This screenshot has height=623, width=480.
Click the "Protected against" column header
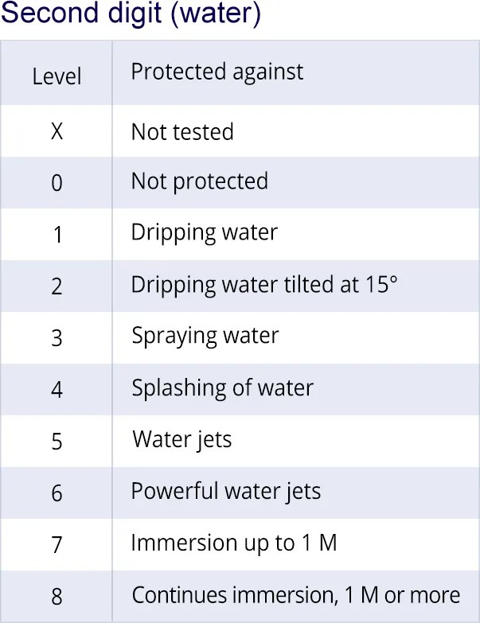click(217, 72)
